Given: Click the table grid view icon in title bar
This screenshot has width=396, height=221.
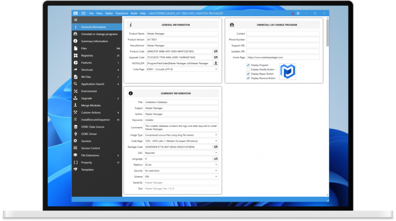Looking at the screenshot, I should (x=84, y=13).
